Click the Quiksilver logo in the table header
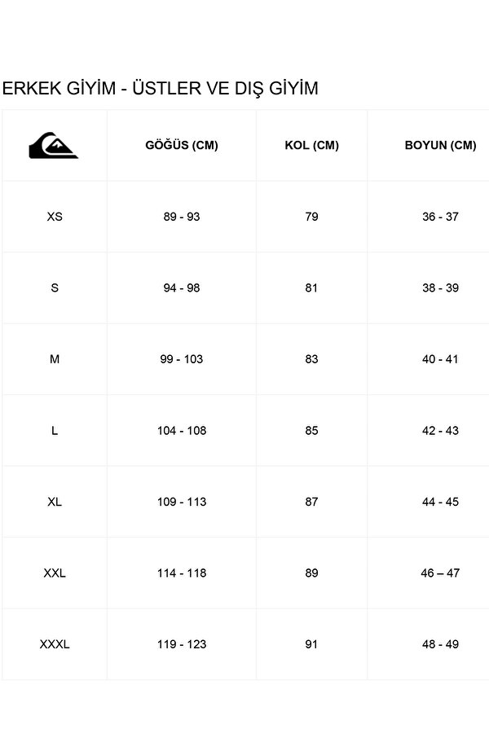 [x=54, y=145]
